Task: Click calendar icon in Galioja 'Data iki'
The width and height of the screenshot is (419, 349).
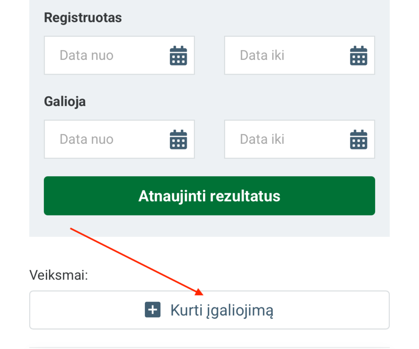Action: point(358,139)
